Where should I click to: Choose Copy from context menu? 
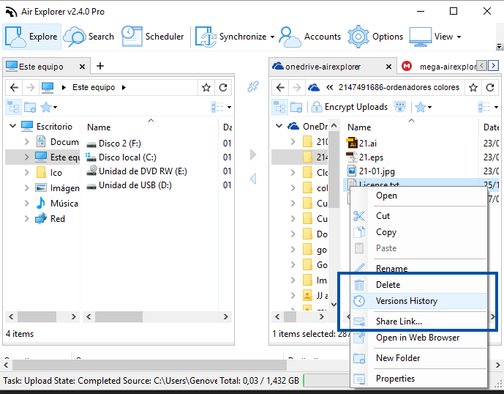point(418,232)
